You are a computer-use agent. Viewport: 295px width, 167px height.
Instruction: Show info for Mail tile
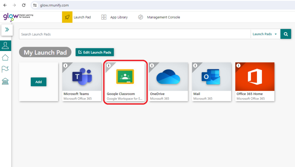click(x=195, y=65)
